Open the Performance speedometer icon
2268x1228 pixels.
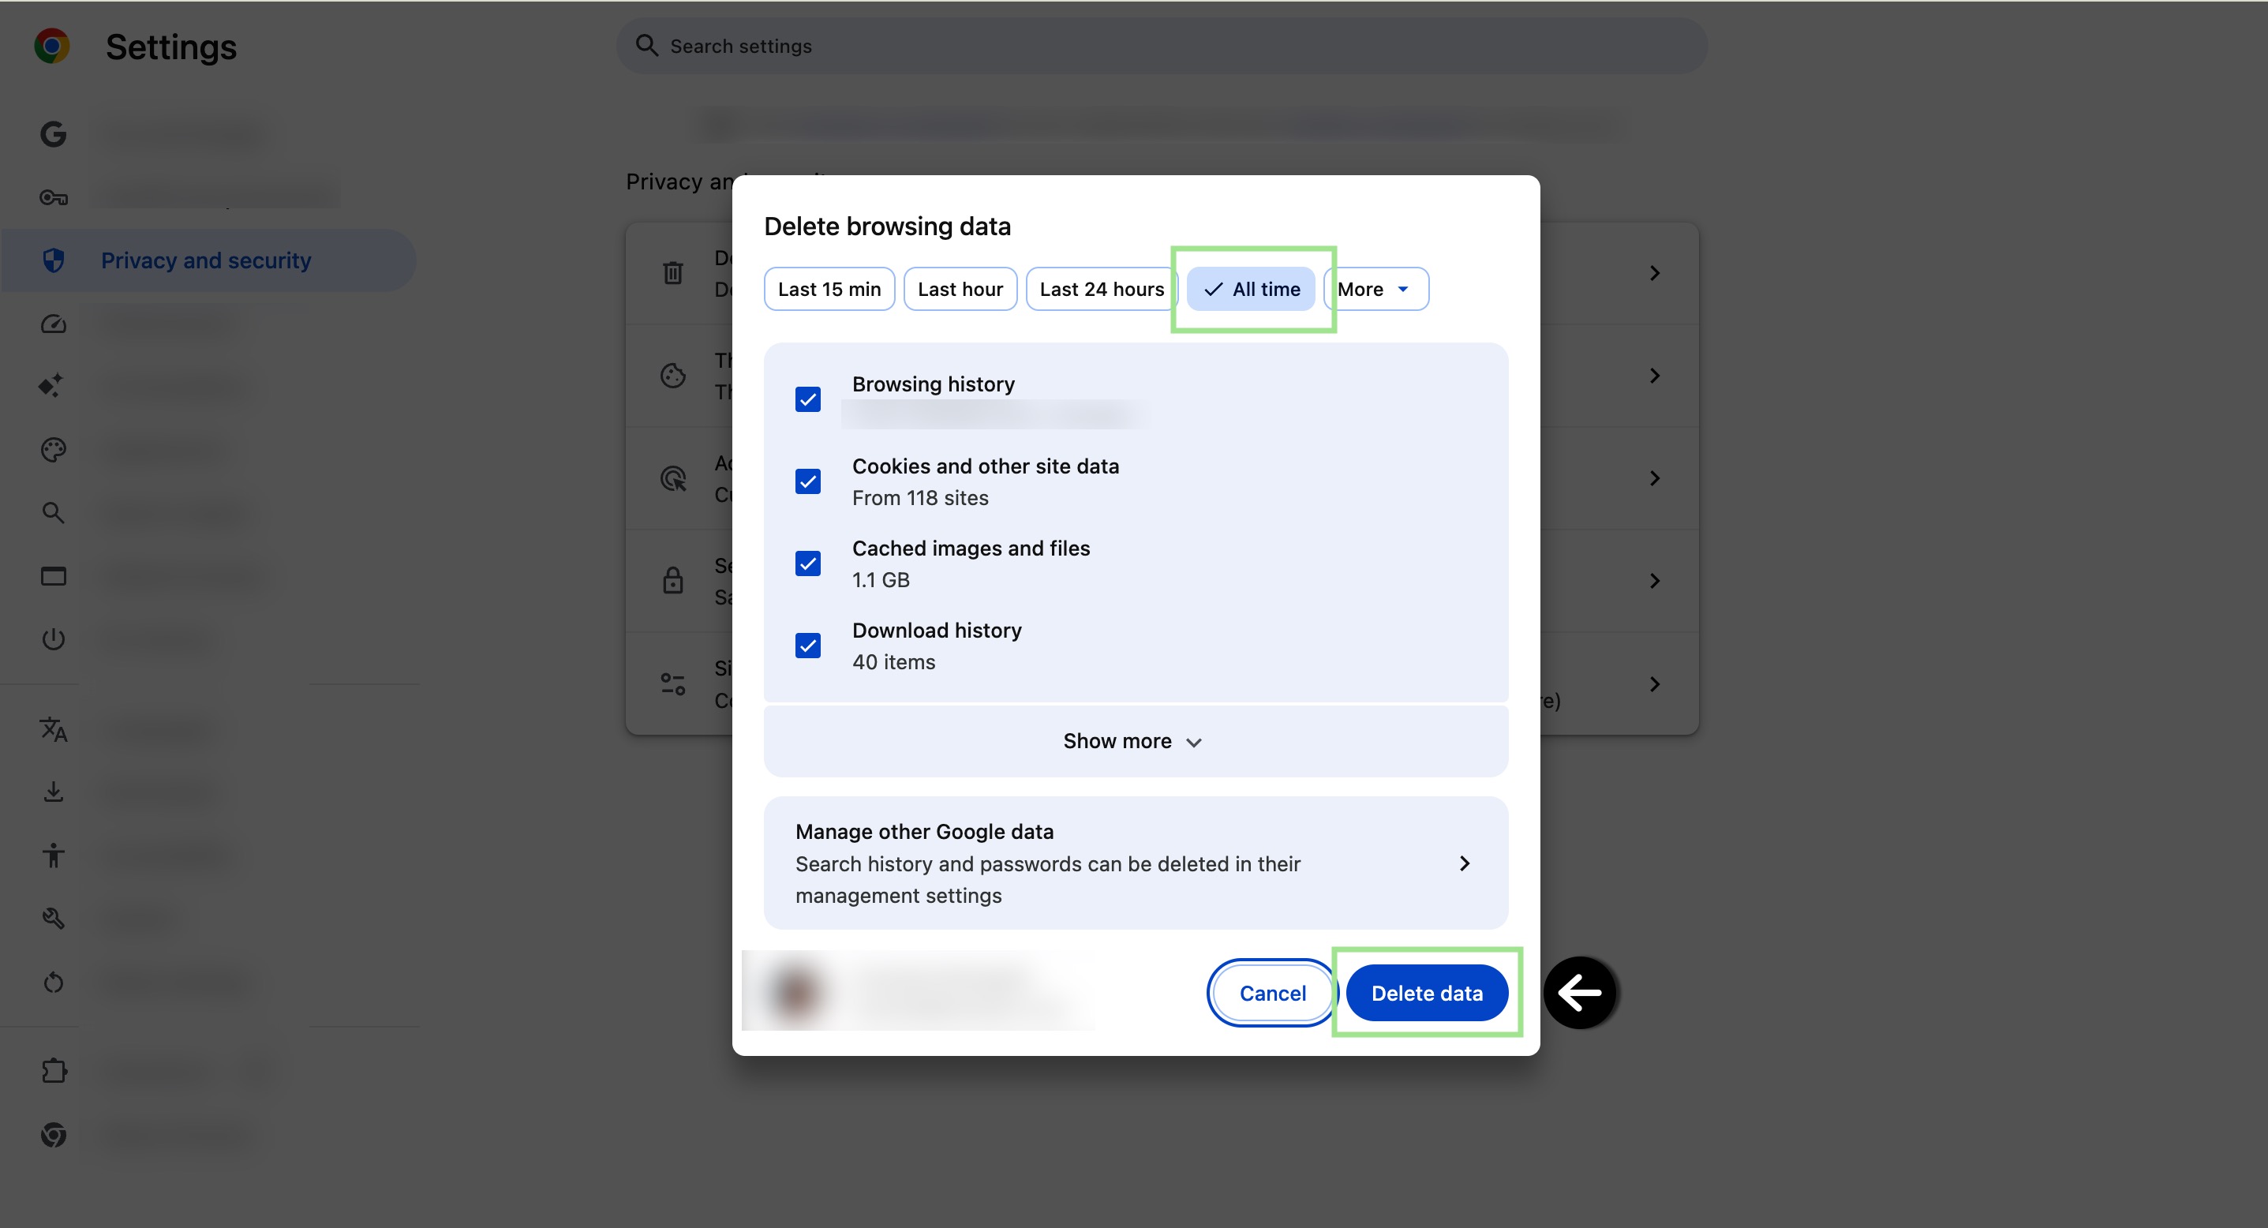[53, 324]
